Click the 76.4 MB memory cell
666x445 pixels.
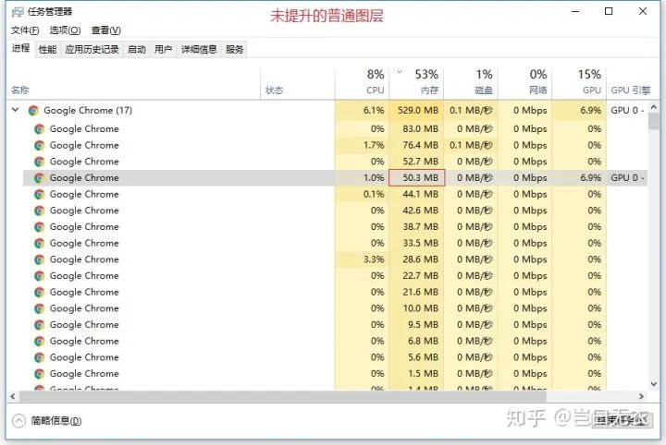416,145
